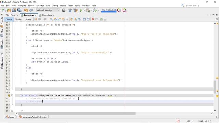Close the Login.java tab

coord(36,15)
